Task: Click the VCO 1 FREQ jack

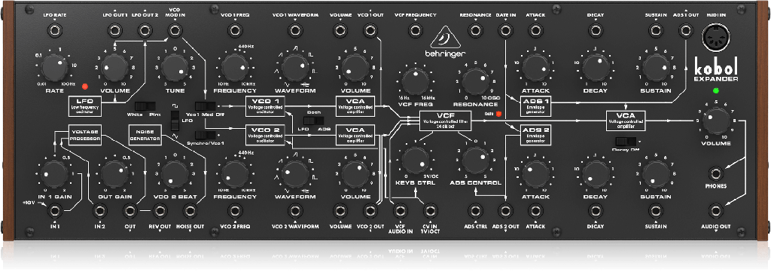Action: click(x=235, y=31)
